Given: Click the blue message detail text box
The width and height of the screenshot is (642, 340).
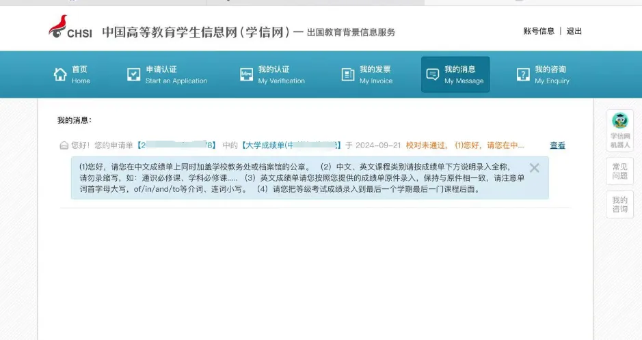Looking at the screenshot, I should [x=310, y=178].
